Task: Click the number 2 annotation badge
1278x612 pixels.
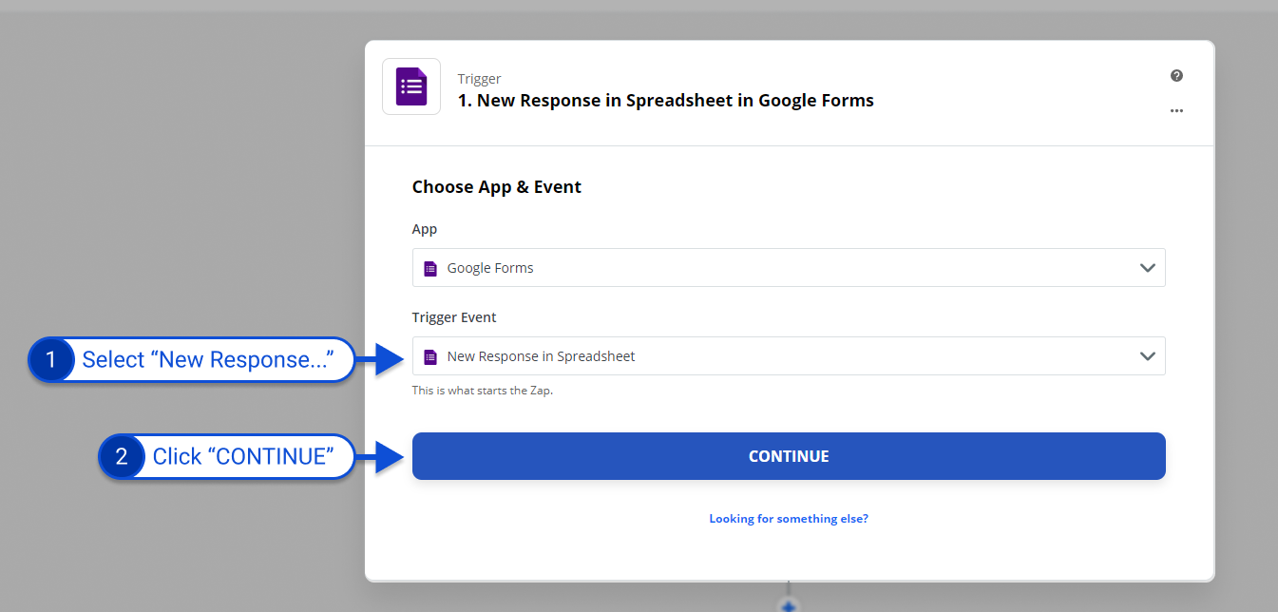Action: [122, 457]
